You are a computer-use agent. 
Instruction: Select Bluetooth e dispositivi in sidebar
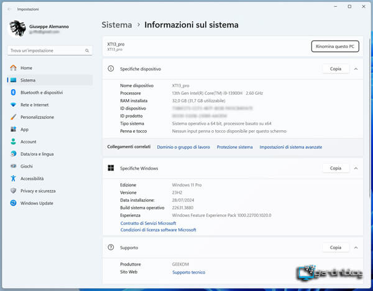point(50,92)
